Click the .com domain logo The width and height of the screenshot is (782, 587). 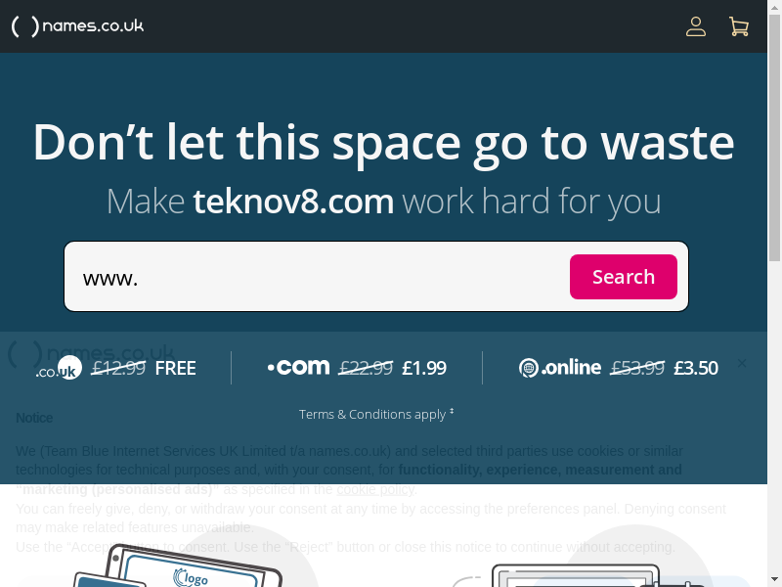[299, 368]
